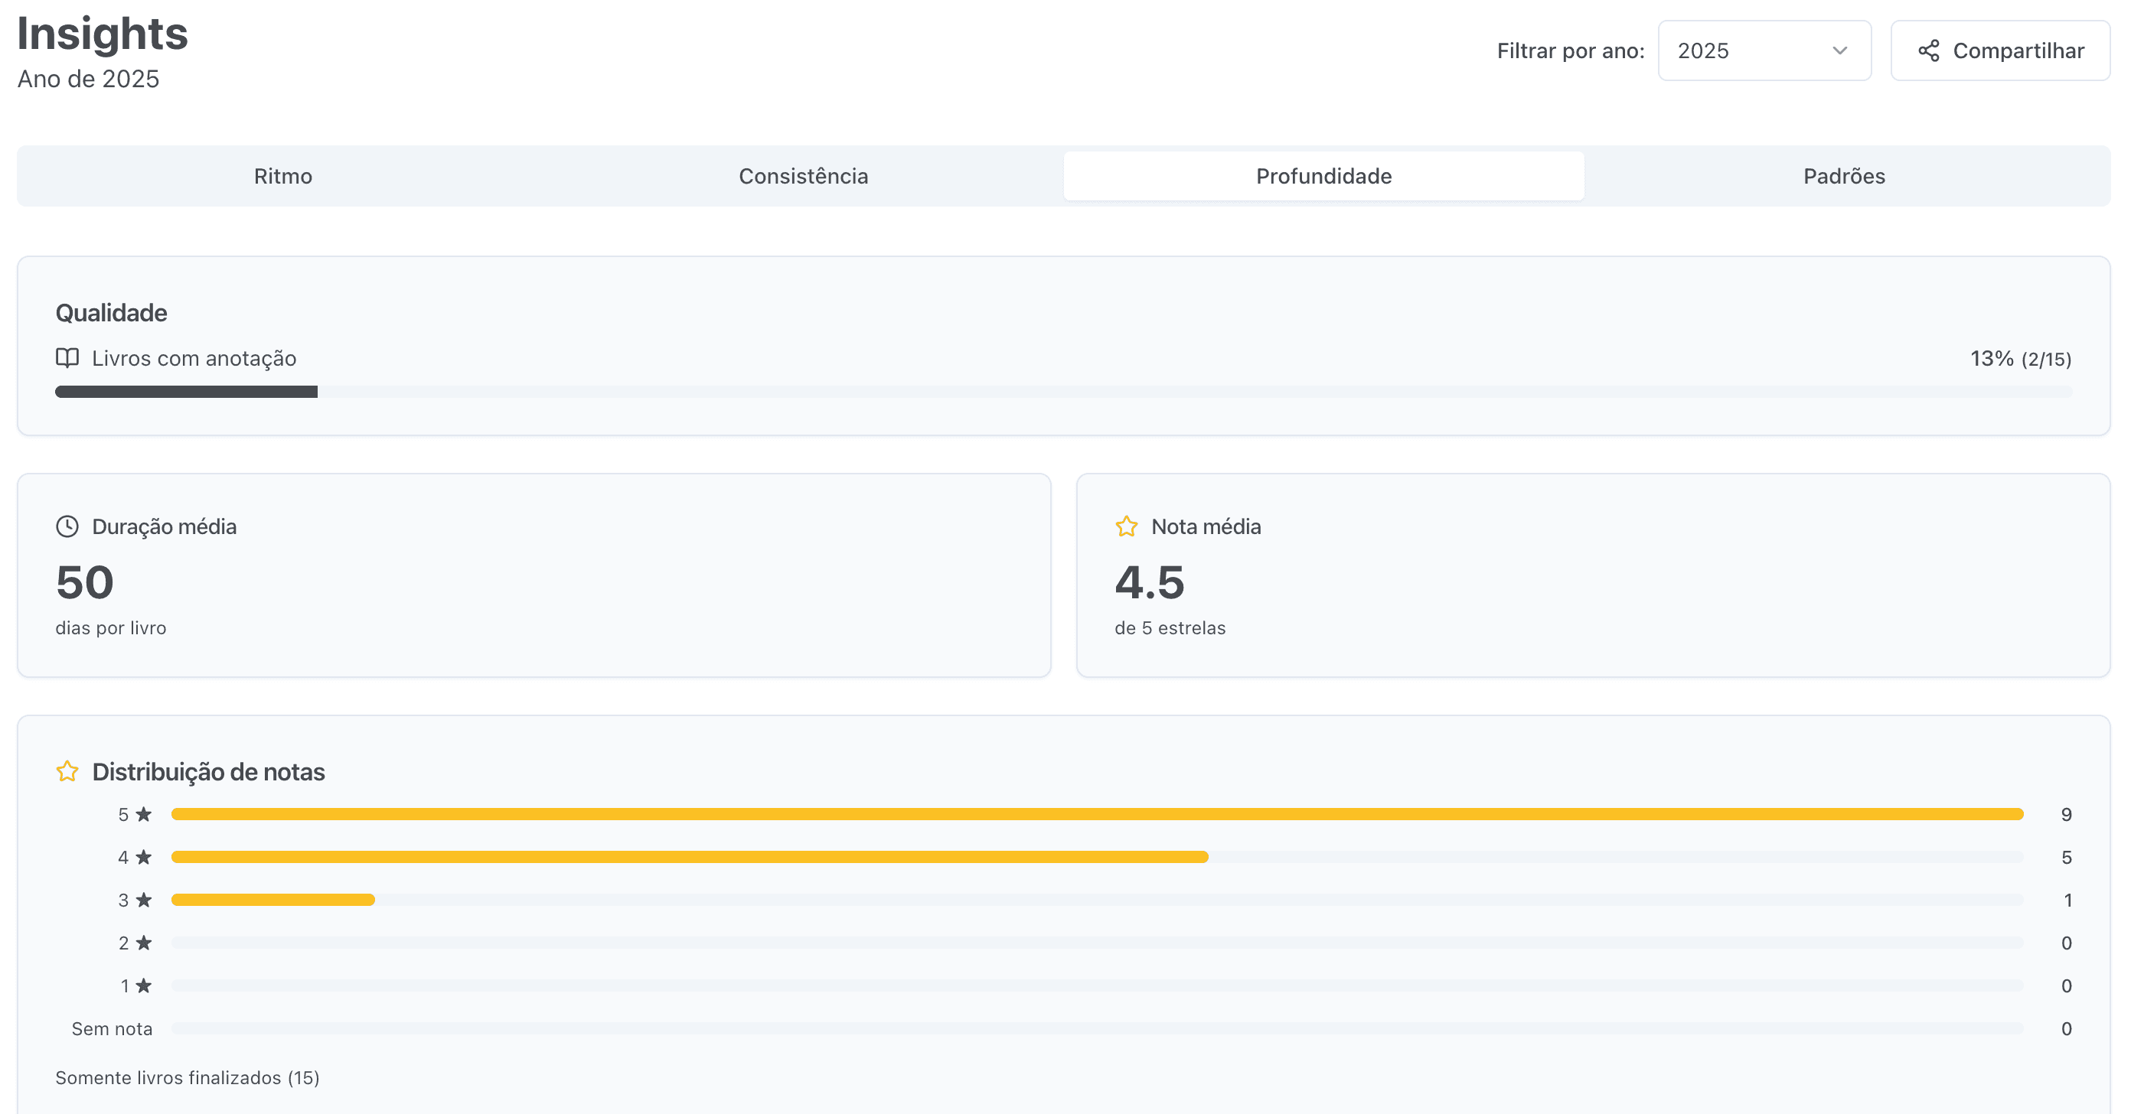Screen dimensions: 2131x1114
Task: Select the Profundidade tab
Action: (x=1323, y=176)
